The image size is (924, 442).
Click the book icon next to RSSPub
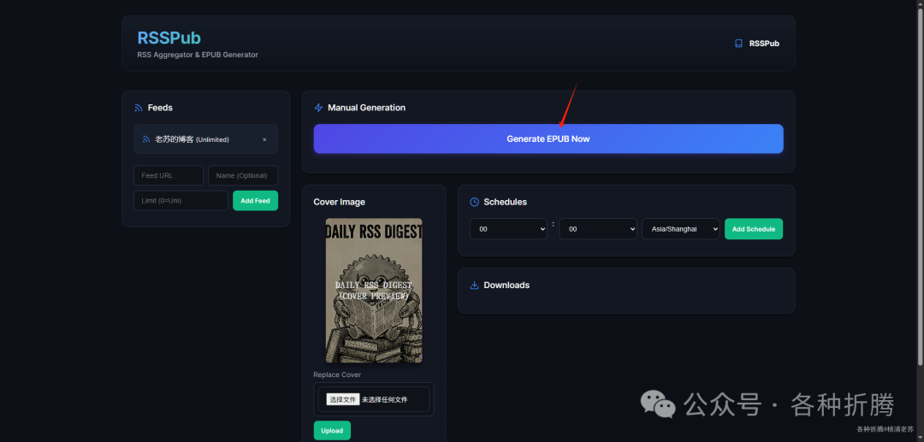pos(738,44)
